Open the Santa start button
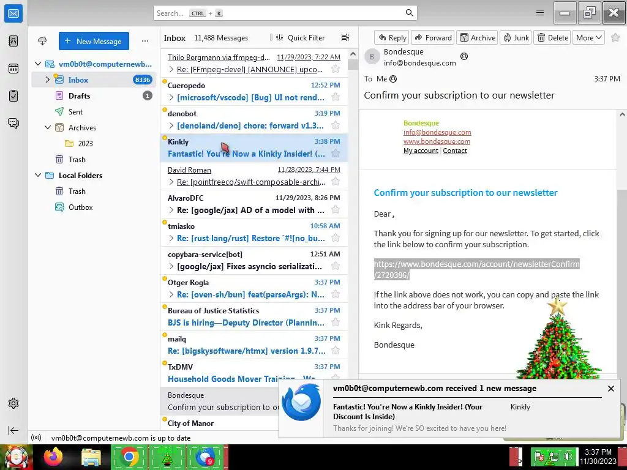Viewport: 627px width, 470px height. point(16,457)
